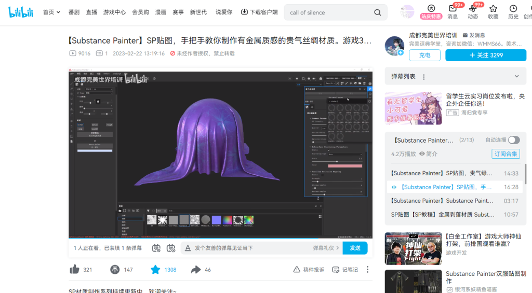The image size is (532, 293).
Task: Click 简介 eye icon link
Action: pyautogui.click(x=428, y=154)
